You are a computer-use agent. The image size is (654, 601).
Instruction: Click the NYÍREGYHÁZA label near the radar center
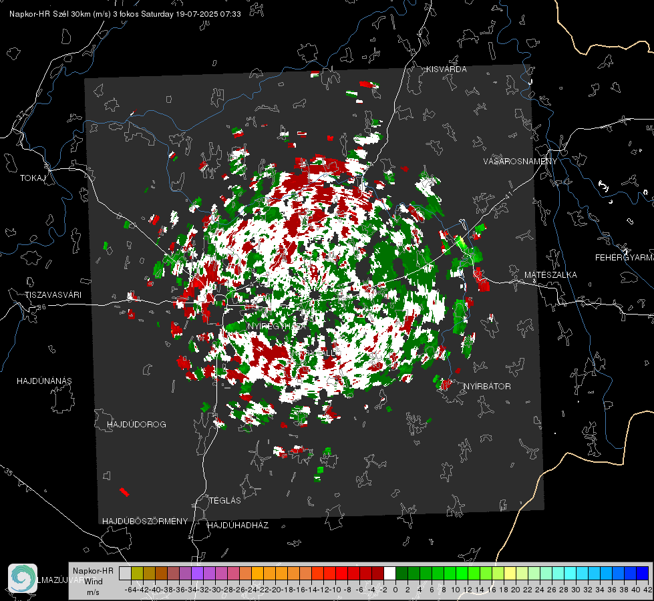pyautogui.click(x=276, y=326)
